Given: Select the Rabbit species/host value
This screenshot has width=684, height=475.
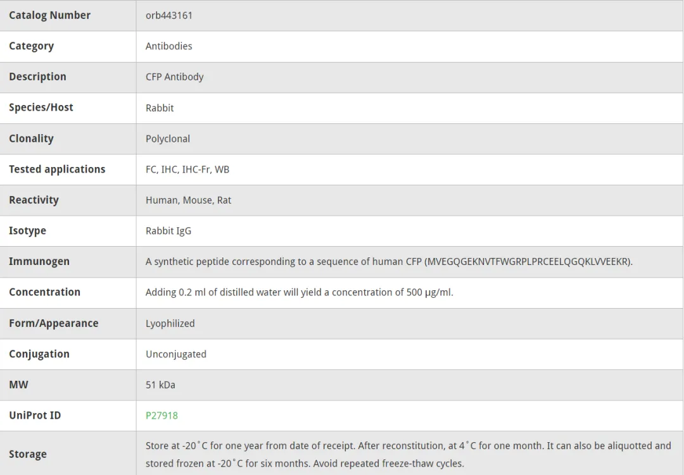Looking at the screenshot, I should [160, 108].
